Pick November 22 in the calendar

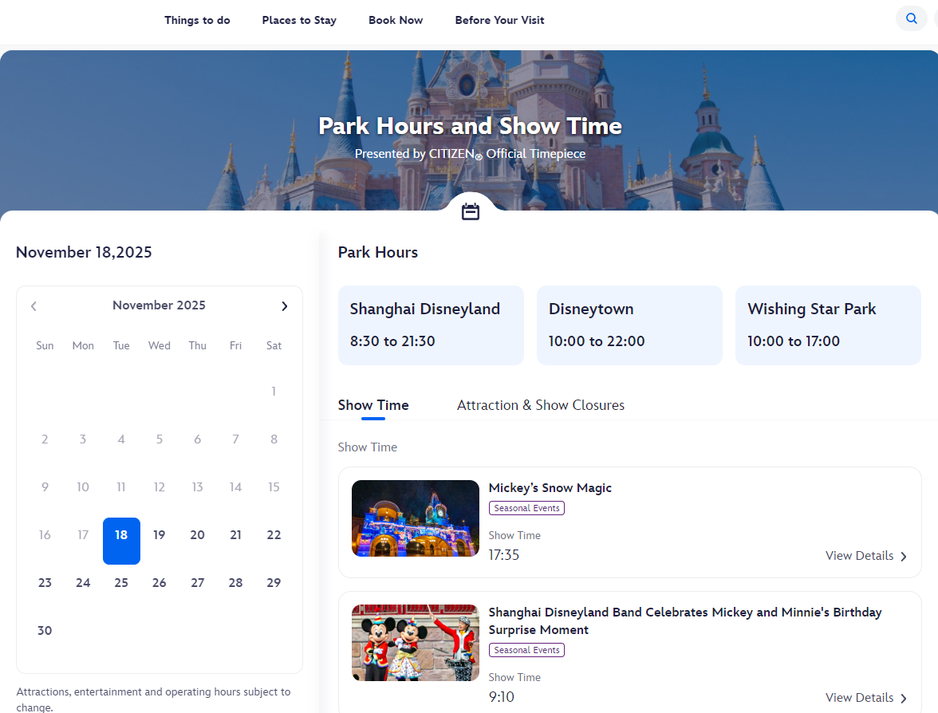coord(274,535)
